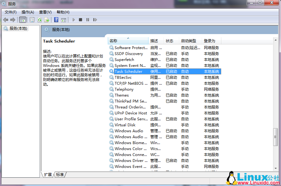The width and height of the screenshot is (281, 186).
Task: Select the UPnP Device Host service
Action: coord(131,113)
